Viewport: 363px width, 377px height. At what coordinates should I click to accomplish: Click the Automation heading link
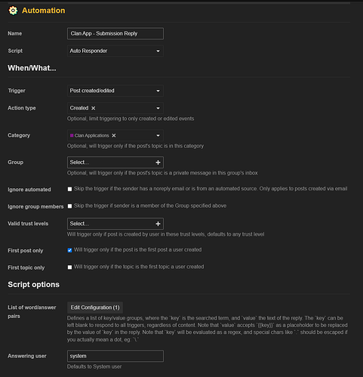(43, 11)
